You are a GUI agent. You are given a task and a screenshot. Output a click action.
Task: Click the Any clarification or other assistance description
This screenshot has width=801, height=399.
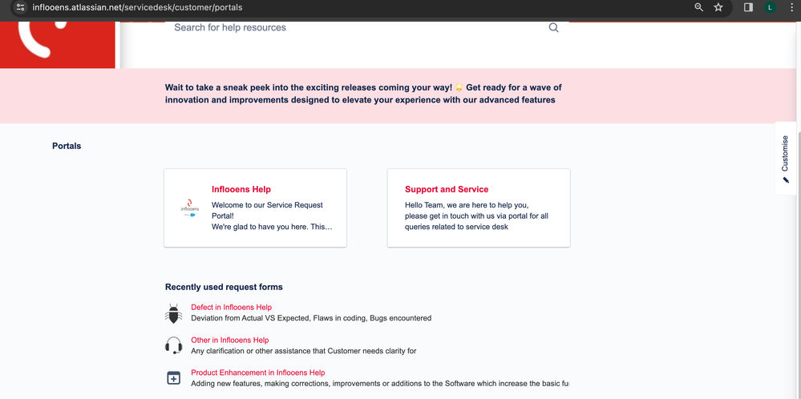303,351
